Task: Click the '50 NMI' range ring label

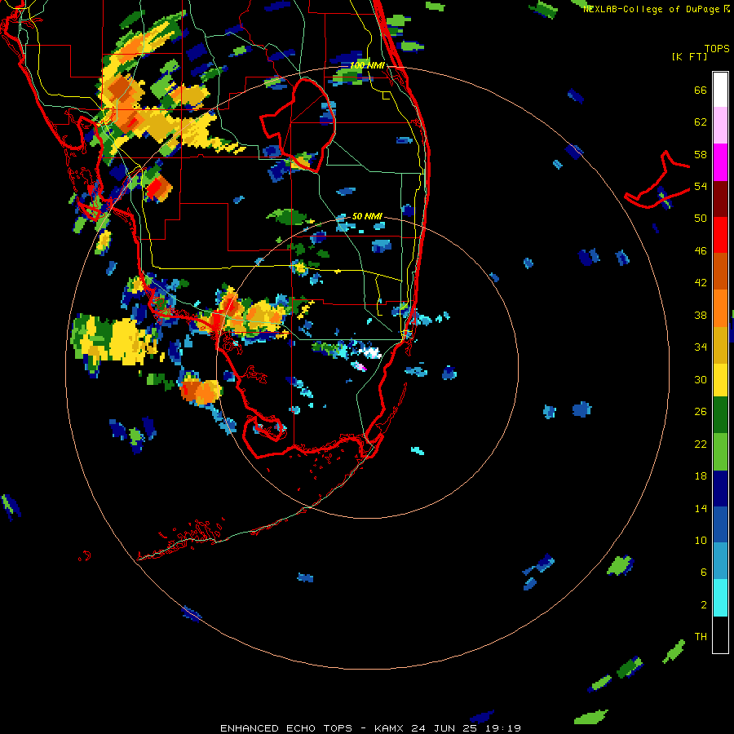Action: [x=367, y=216]
